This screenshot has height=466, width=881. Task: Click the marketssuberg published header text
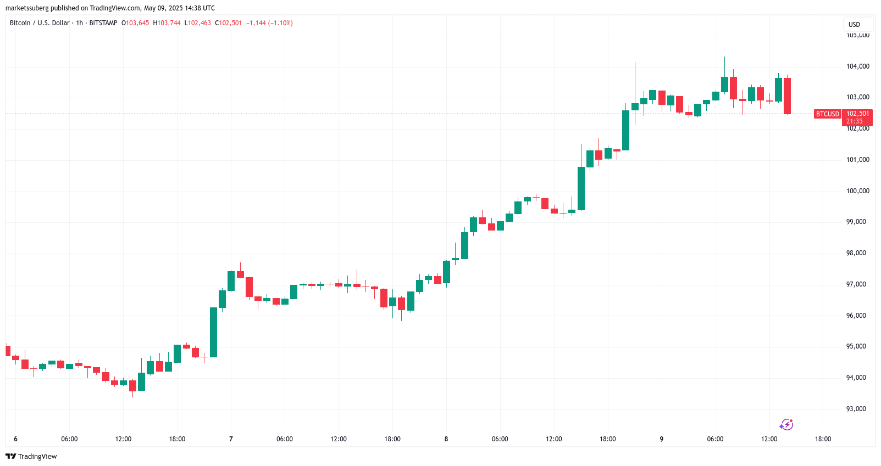(x=110, y=8)
